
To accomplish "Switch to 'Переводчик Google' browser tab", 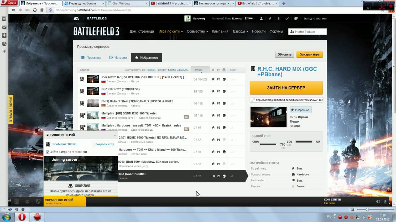I will tap(84, 3).
